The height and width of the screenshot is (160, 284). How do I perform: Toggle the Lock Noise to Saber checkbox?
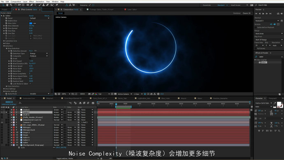coord(30,84)
